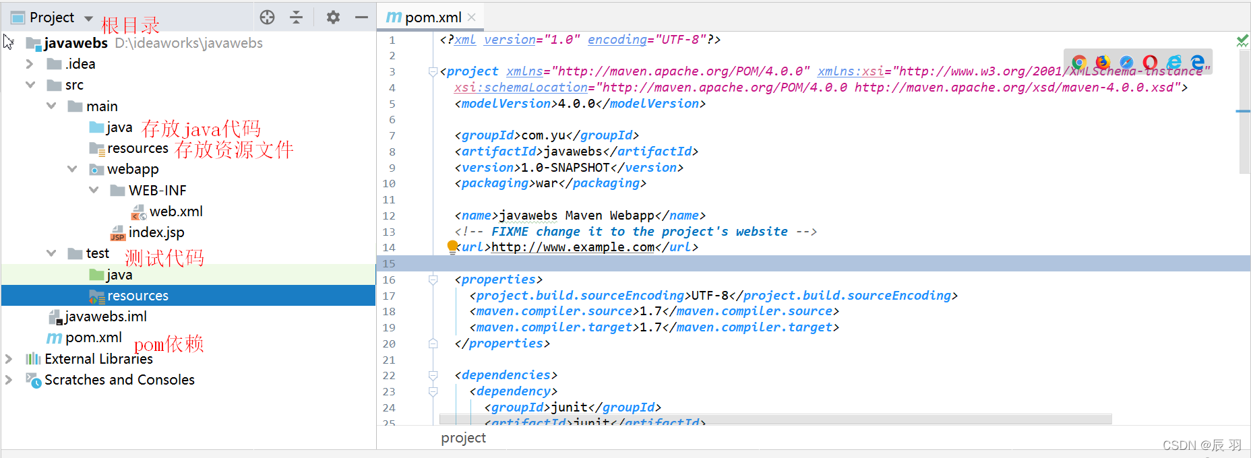The height and width of the screenshot is (458, 1251).
Task: Collapse the src folder
Action: [x=30, y=85]
